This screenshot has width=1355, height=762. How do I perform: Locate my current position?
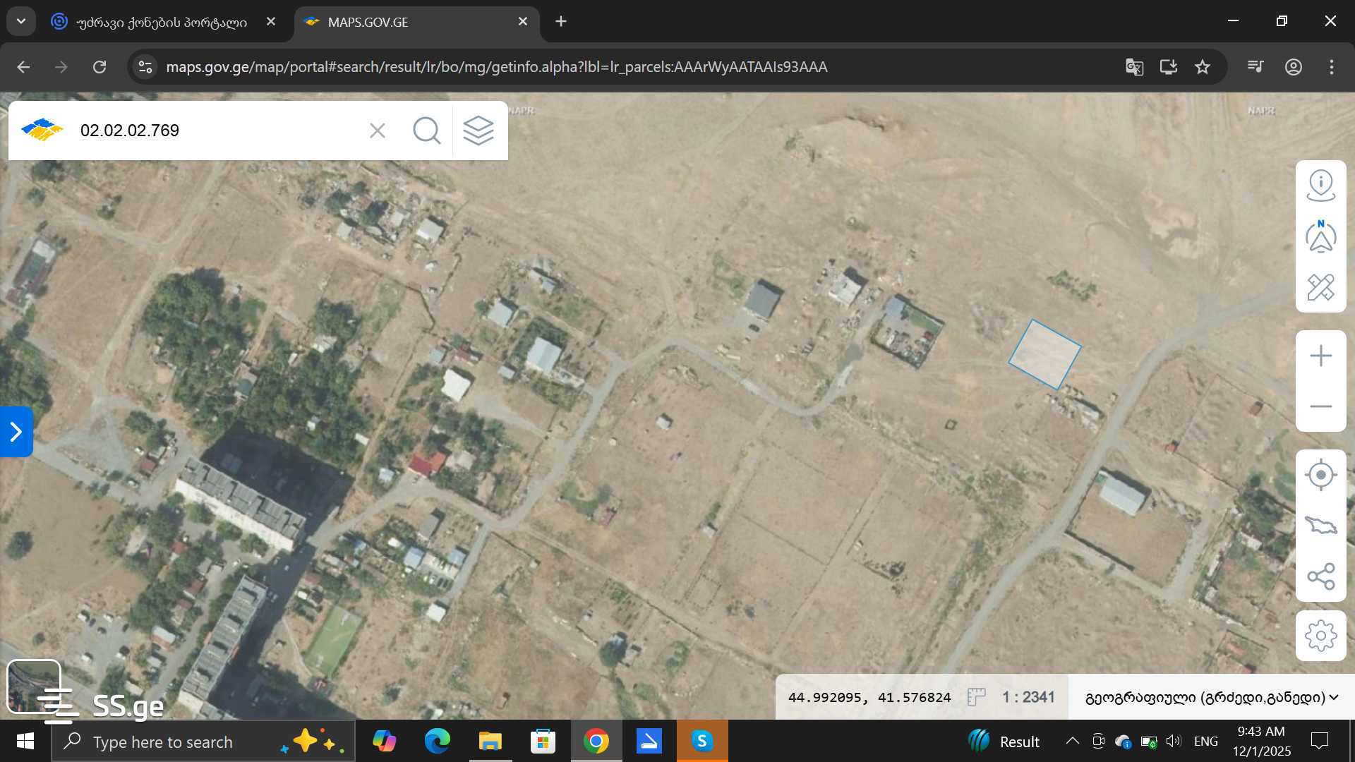pos(1320,475)
